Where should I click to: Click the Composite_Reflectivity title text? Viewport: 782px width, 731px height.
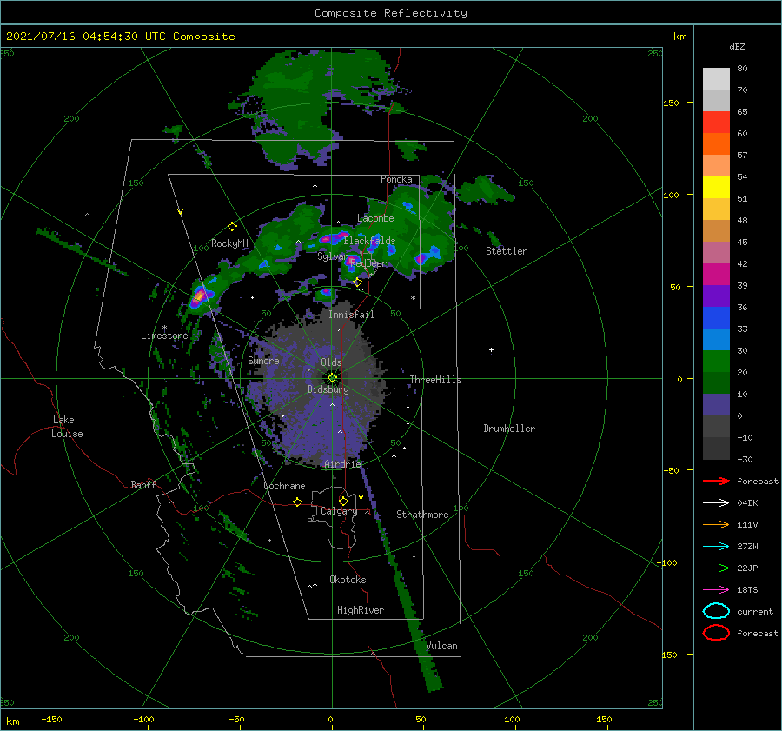point(390,13)
